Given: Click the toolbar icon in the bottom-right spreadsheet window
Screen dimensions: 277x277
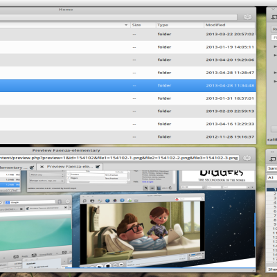Looking at the screenshot, I should click(273, 159).
